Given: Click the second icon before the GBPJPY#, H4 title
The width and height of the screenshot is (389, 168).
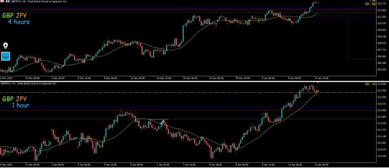Looking at the screenshot, I should click(7, 2).
